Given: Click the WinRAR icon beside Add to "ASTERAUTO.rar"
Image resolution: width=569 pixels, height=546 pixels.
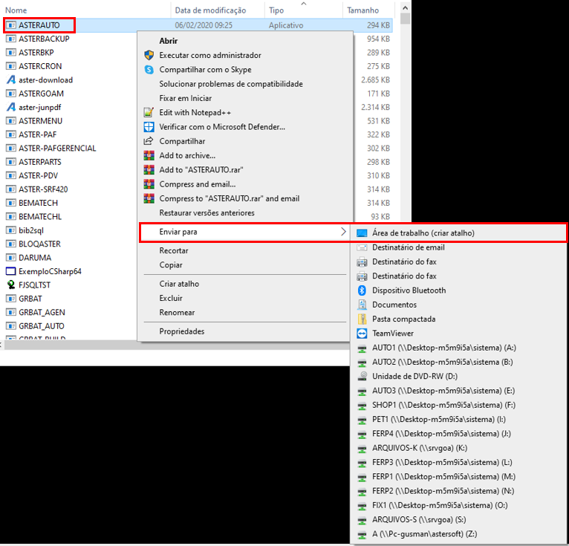Looking at the screenshot, I should [x=149, y=170].
